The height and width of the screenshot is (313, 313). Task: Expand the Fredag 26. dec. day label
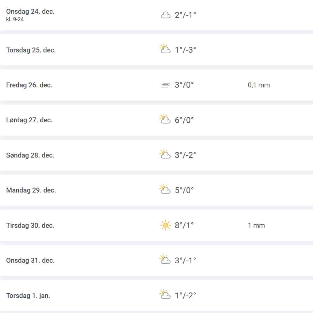(29, 85)
